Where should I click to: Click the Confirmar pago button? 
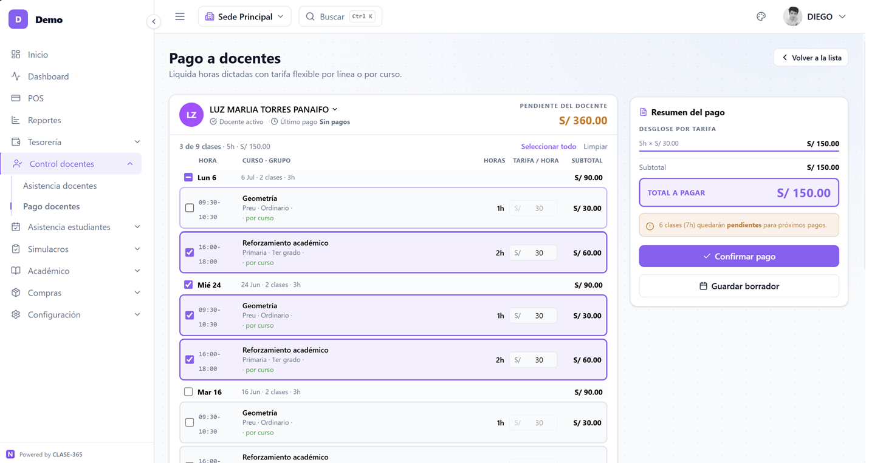[739, 256]
